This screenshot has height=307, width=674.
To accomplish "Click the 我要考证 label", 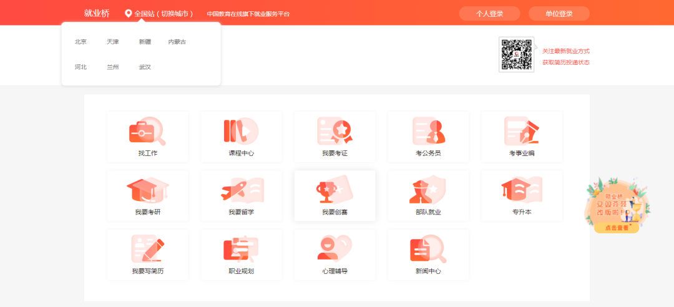I will pyautogui.click(x=335, y=153).
